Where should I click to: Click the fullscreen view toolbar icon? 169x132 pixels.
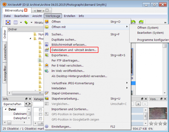coord(8,22)
